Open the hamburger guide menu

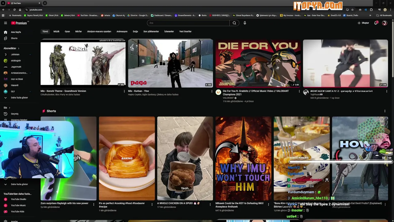5,23
